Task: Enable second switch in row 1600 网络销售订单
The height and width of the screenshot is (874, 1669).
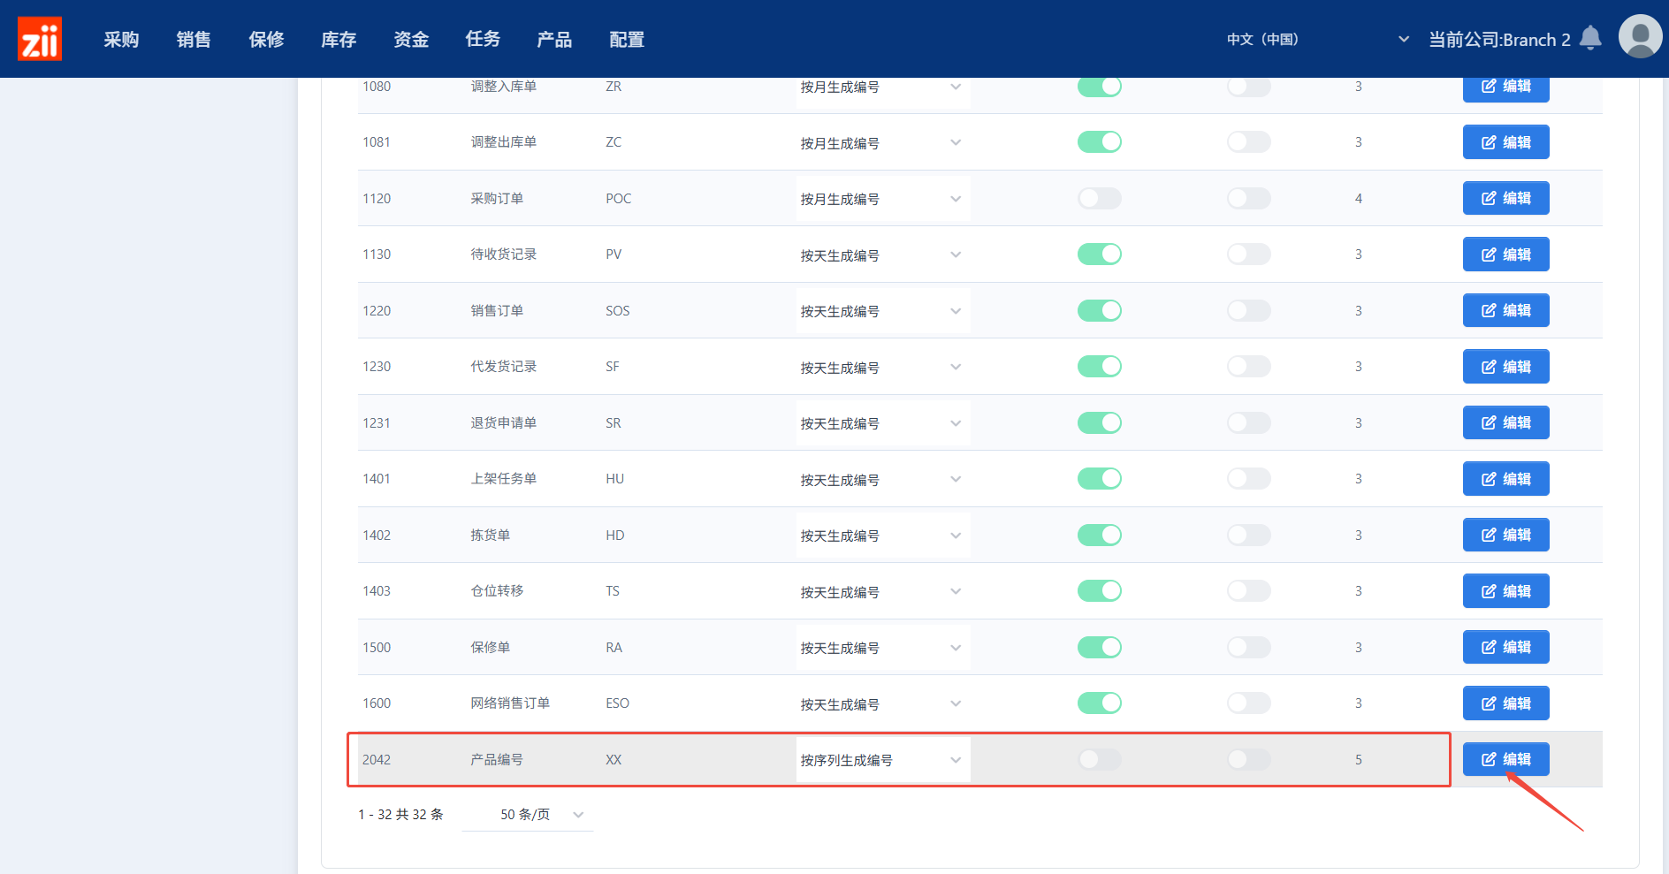Action: (x=1248, y=703)
